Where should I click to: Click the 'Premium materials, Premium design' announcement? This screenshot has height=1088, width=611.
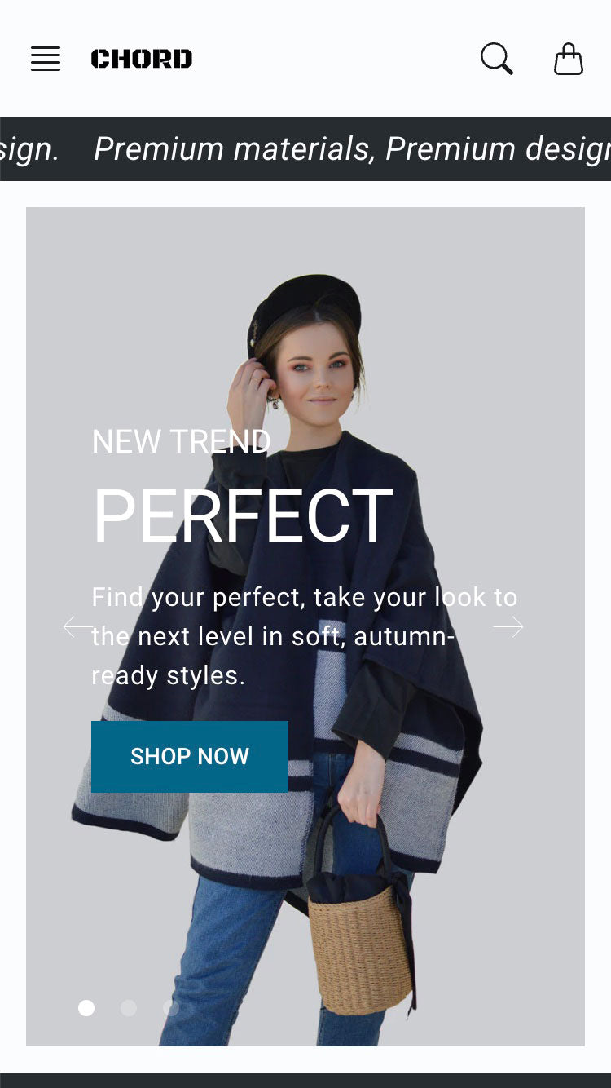tap(352, 149)
